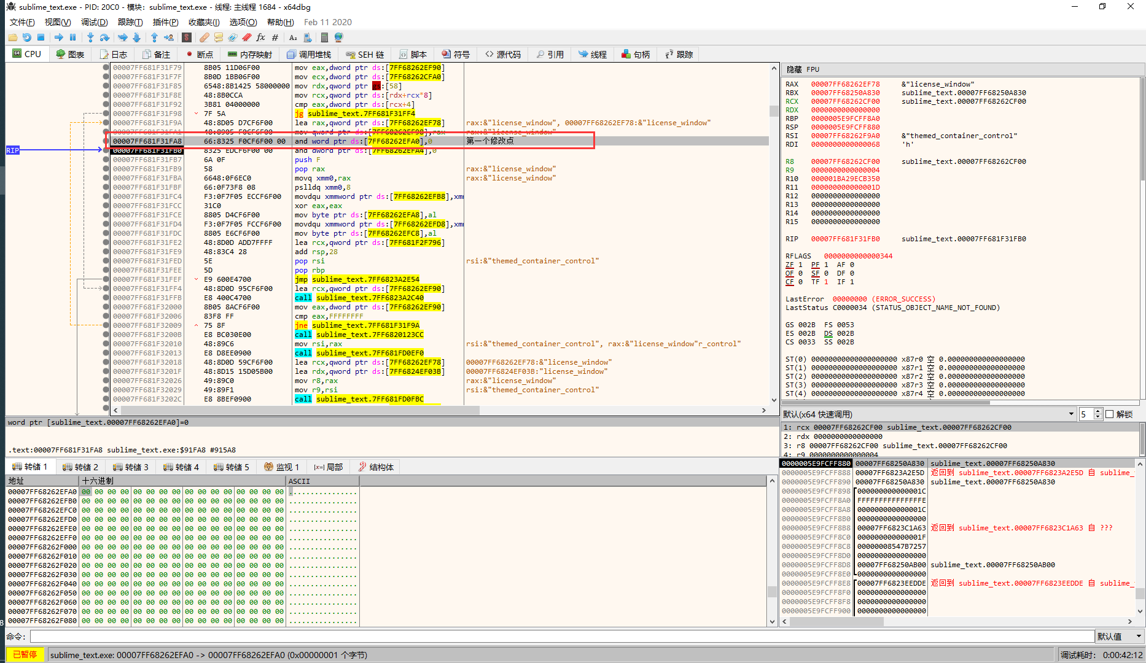Toggle breakpoint bullet at address 00007FF681F31F79
The height and width of the screenshot is (663, 1146).
[106, 68]
